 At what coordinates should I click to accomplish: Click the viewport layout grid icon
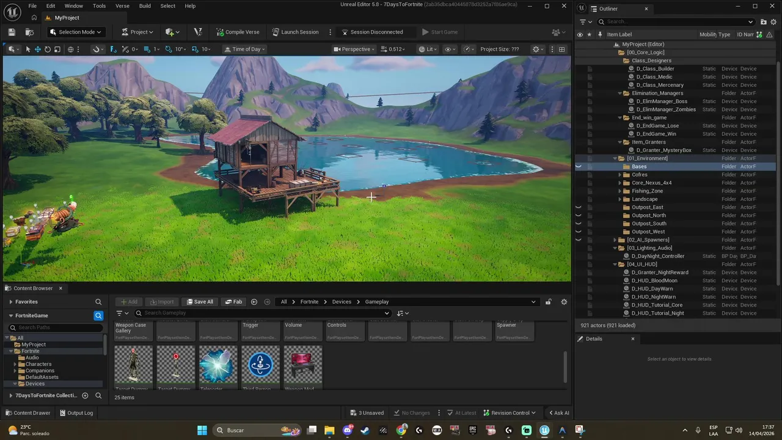562,49
